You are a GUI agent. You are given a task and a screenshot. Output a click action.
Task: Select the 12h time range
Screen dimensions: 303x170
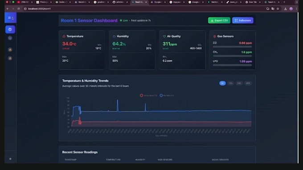(x=230, y=83)
